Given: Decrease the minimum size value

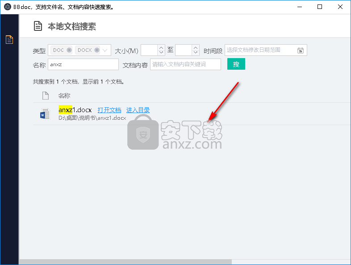Looking at the screenshot, I should point(161,53).
